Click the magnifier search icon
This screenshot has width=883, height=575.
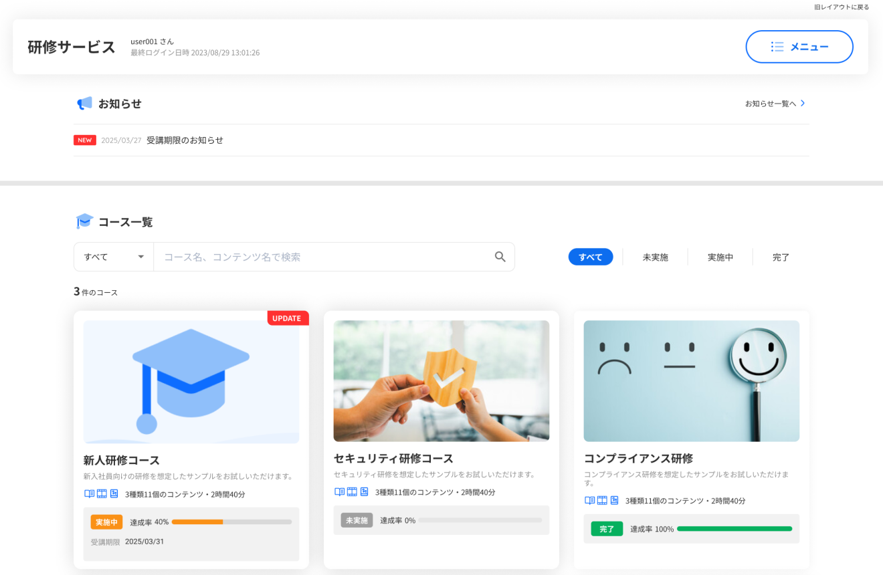(500, 257)
